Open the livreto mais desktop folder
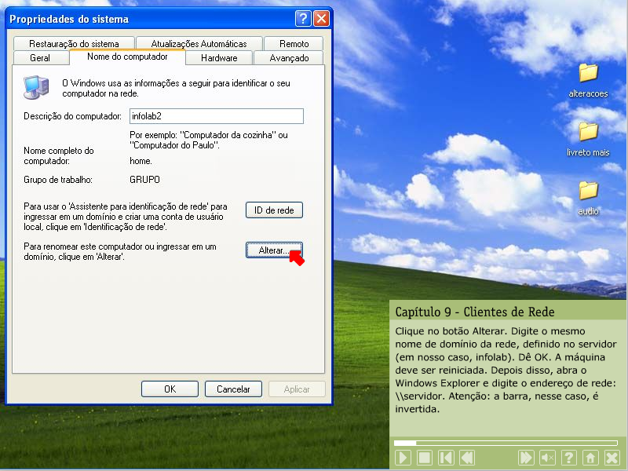 [x=588, y=132]
